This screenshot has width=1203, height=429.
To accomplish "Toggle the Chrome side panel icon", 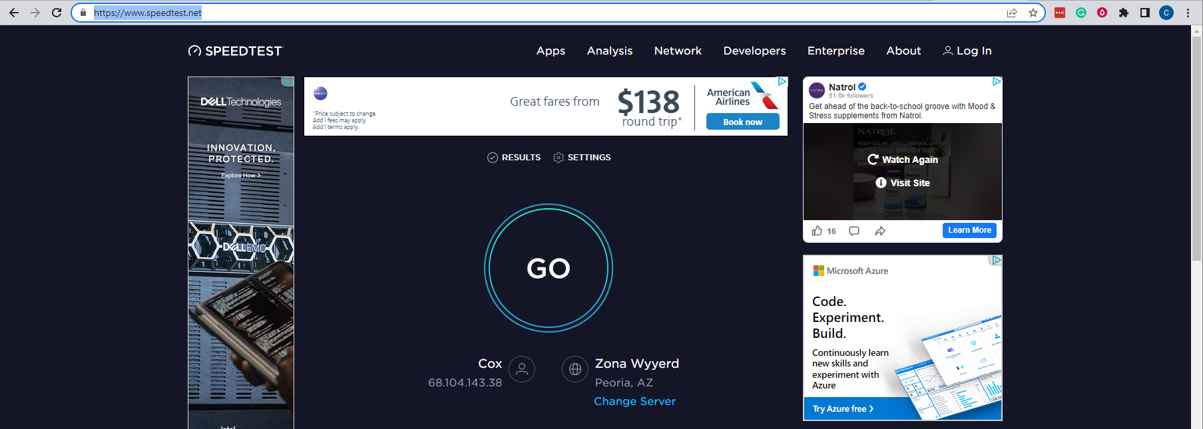I will (1145, 13).
